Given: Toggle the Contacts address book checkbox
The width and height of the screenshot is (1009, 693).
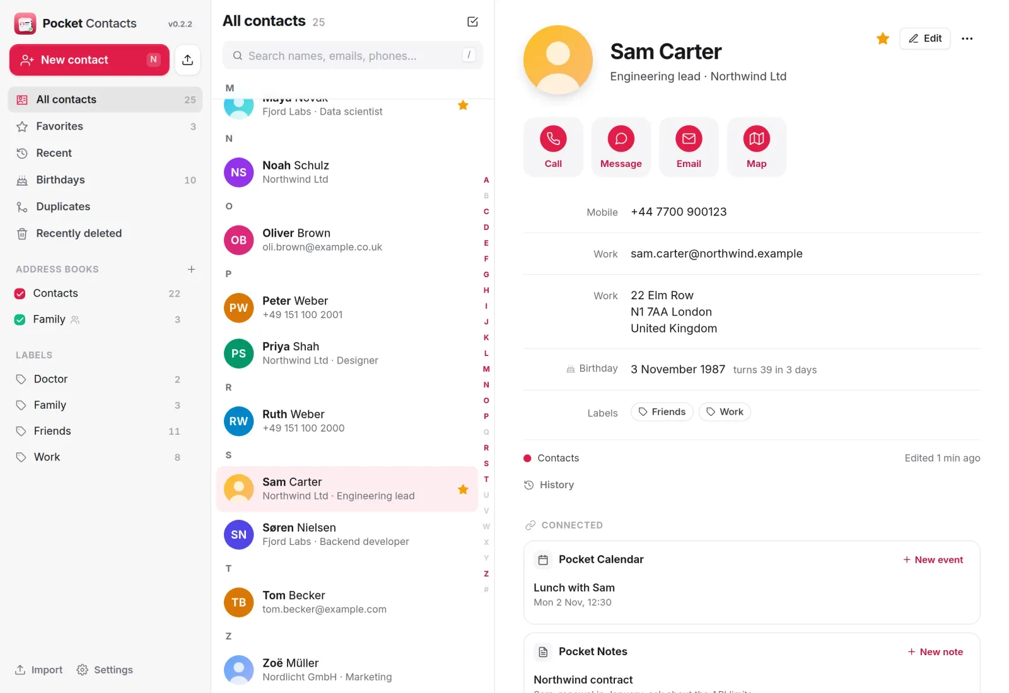Looking at the screenshot, I should tap(20, 294).
